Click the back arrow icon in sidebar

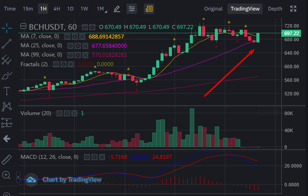pos(7,139)
